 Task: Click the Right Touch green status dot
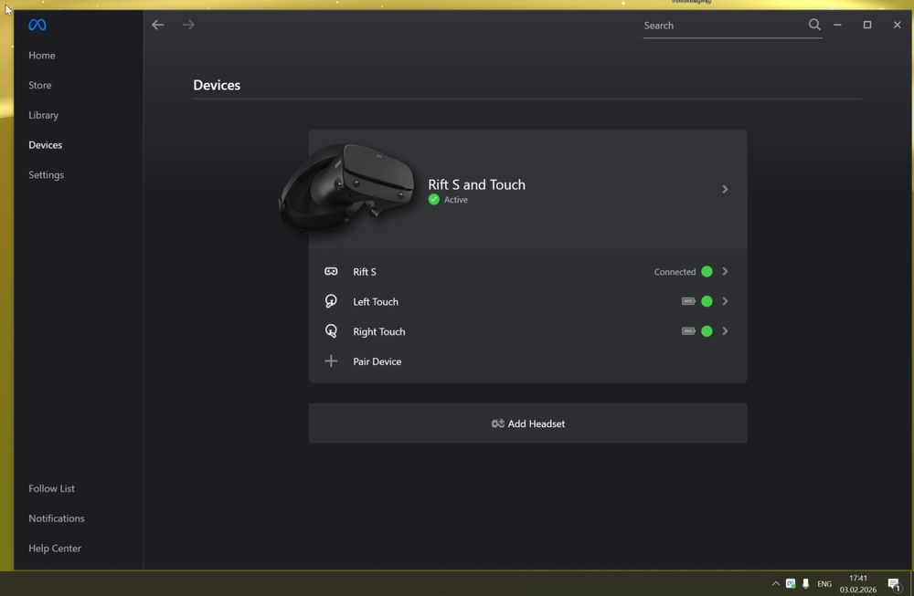pos(707,331)
